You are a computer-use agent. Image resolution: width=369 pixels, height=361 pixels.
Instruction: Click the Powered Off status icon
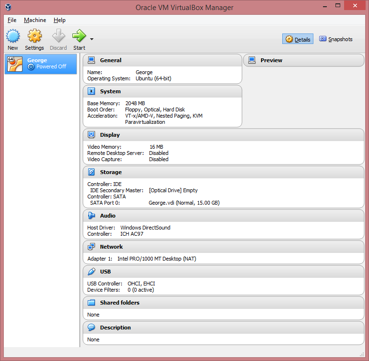point(31,67)
